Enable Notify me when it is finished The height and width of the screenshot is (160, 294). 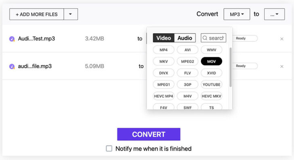pos(109,148)
